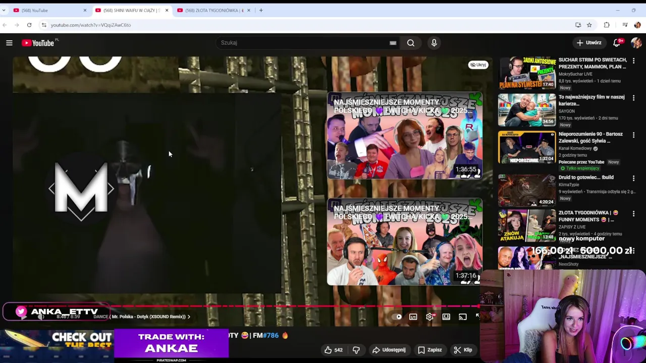
Task: Start voice search with the microphone
Action: (434, 43)
